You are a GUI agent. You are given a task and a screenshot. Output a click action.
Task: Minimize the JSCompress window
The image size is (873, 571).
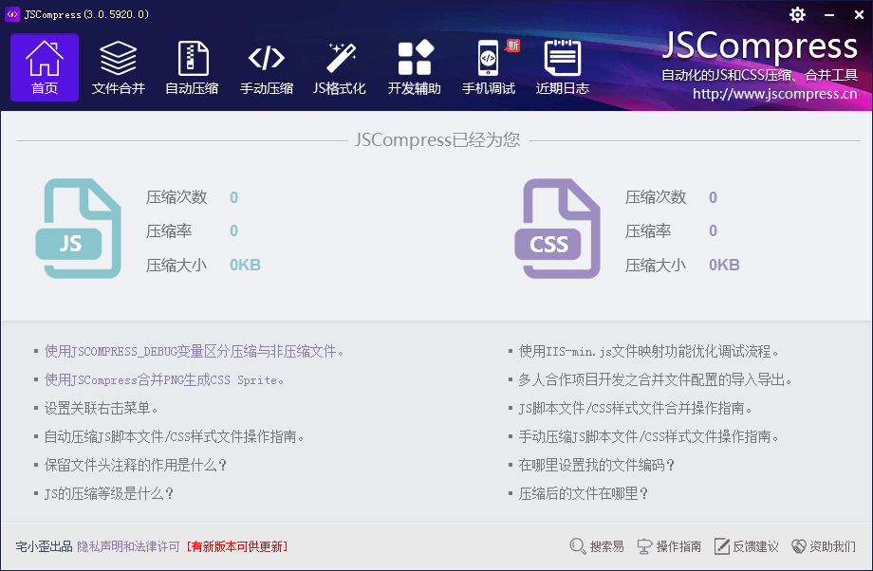click(x=829, y=15)
